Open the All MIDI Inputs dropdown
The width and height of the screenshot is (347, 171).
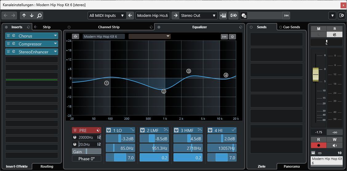[106, 15]
